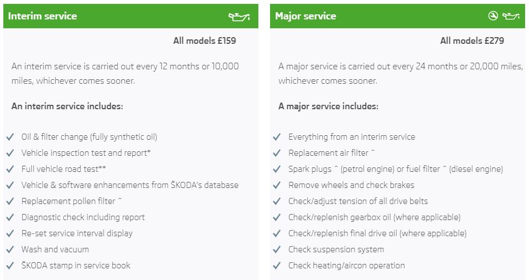Image resolution: width=529 pixels, height=280 pixels.
Task: Click checkmark next to Wash and vacuum
Action: point(10,250)
